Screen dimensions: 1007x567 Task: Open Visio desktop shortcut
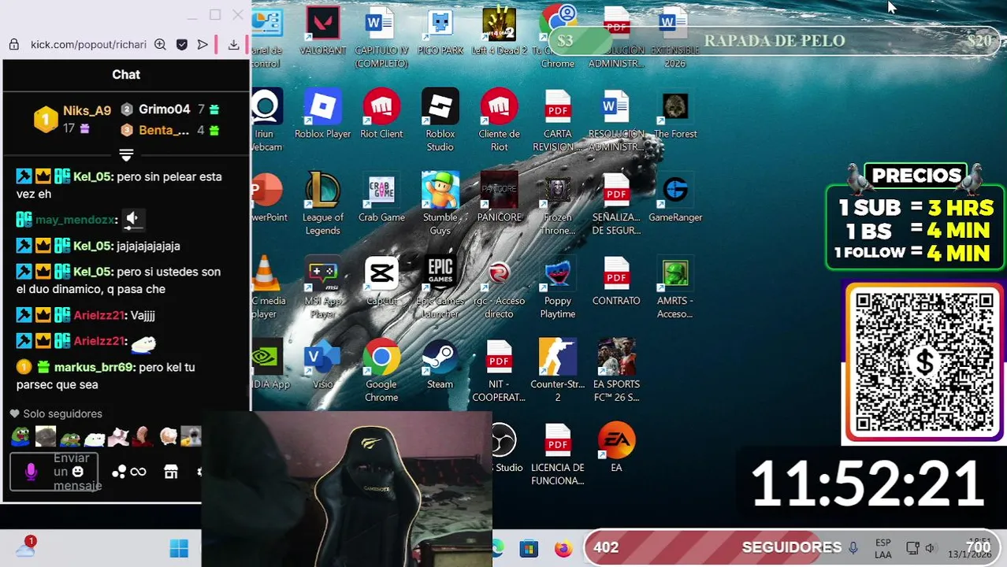coord(322,365)
